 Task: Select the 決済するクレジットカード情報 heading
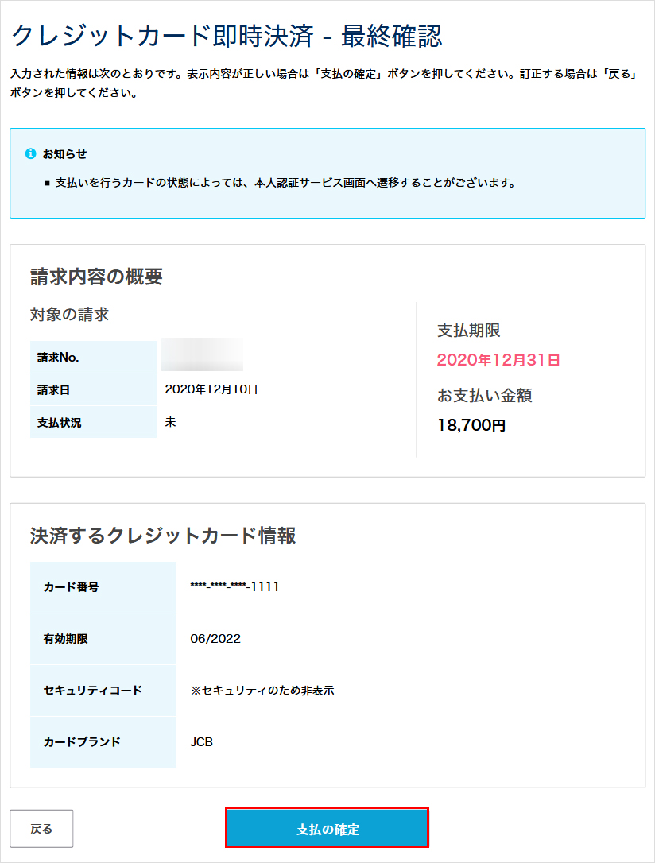(163, 536)
